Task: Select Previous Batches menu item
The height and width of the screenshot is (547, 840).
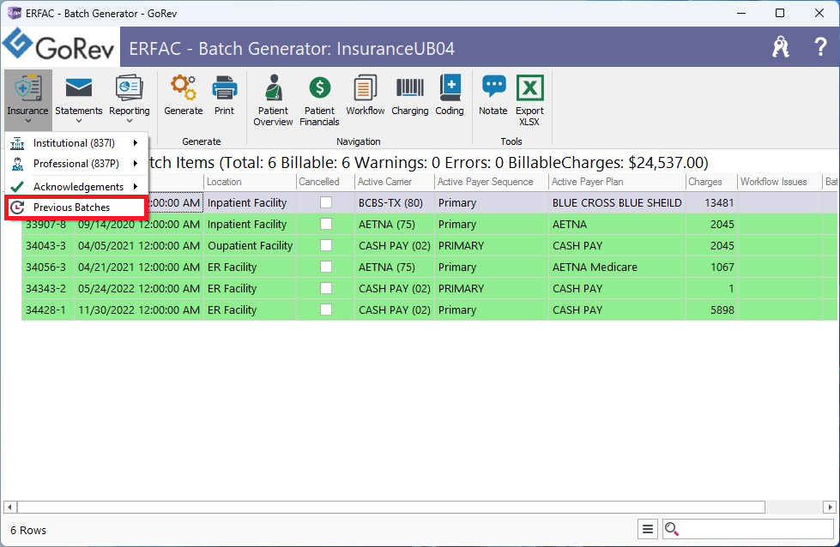Action: click(76, 207)
